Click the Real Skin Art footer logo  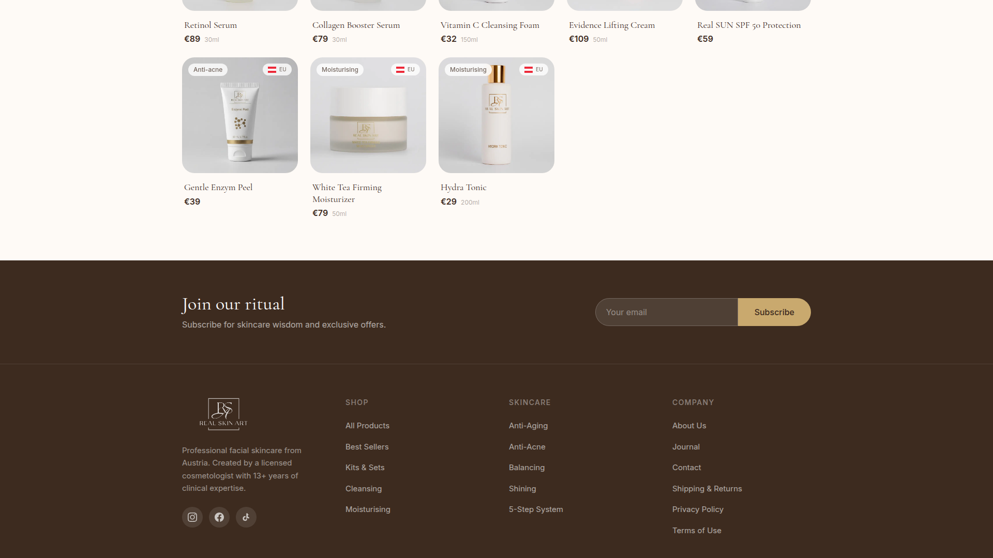[223, 414]
